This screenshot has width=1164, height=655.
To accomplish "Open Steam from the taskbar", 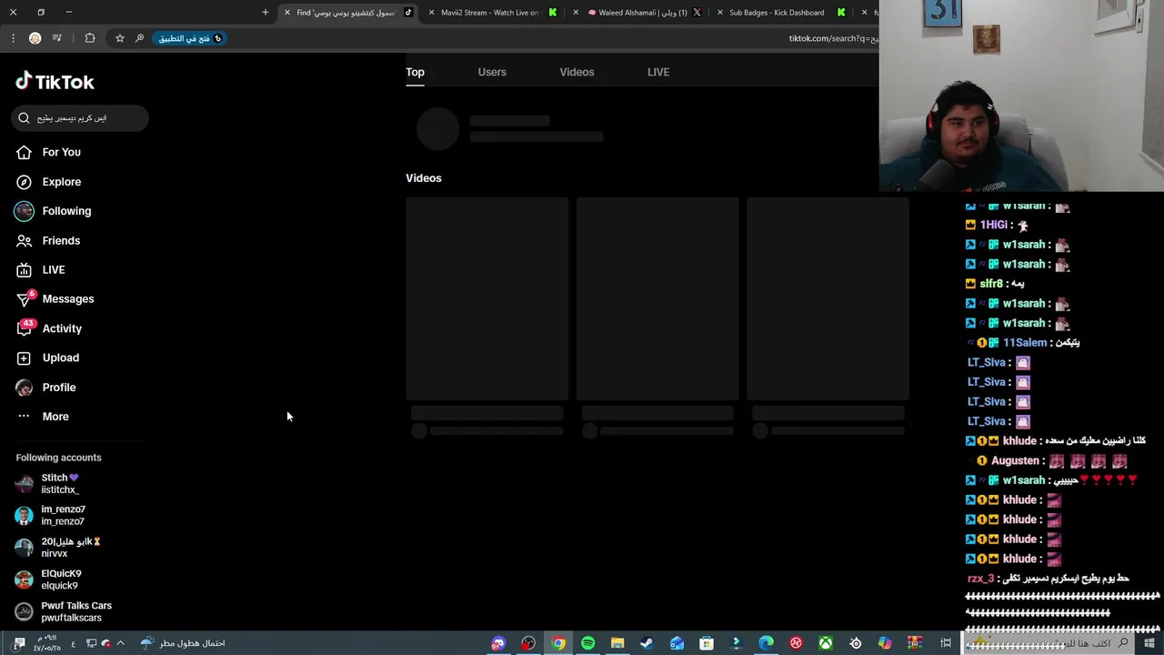I will [x=647, y=643].
